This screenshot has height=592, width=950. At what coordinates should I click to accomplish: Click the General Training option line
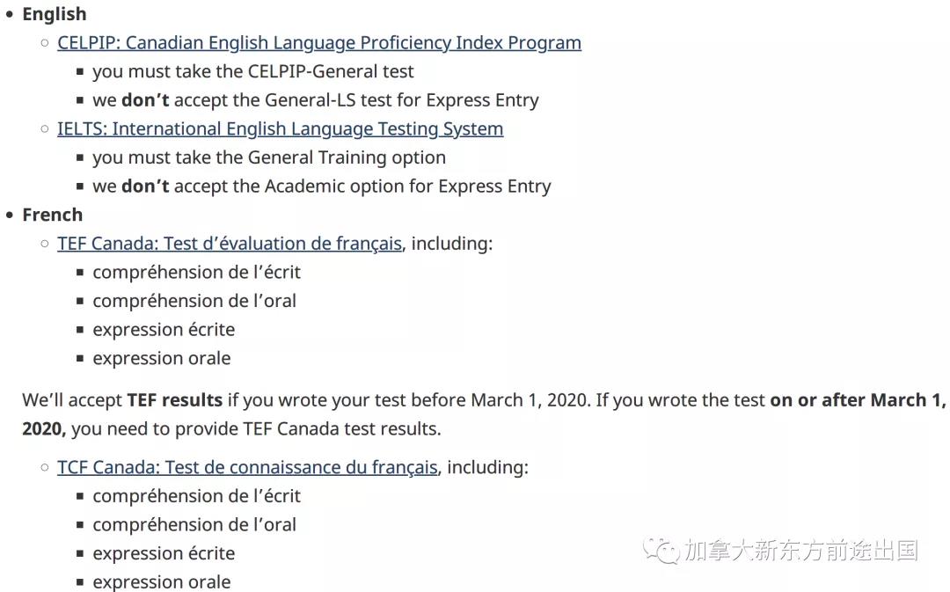[269, 157]
